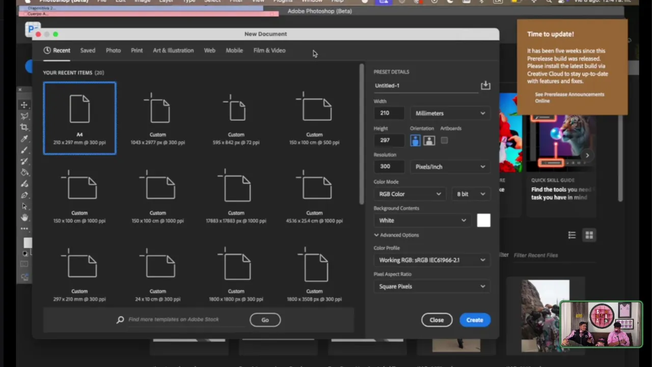Switch to the Photo tab
The image size is (652, 367).
[113, 50]
